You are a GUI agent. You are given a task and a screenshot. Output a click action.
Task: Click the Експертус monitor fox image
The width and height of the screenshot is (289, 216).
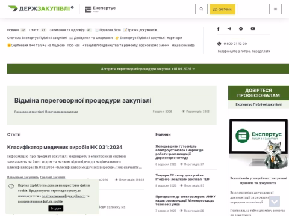pyautogui.click(x=258, y=143)
